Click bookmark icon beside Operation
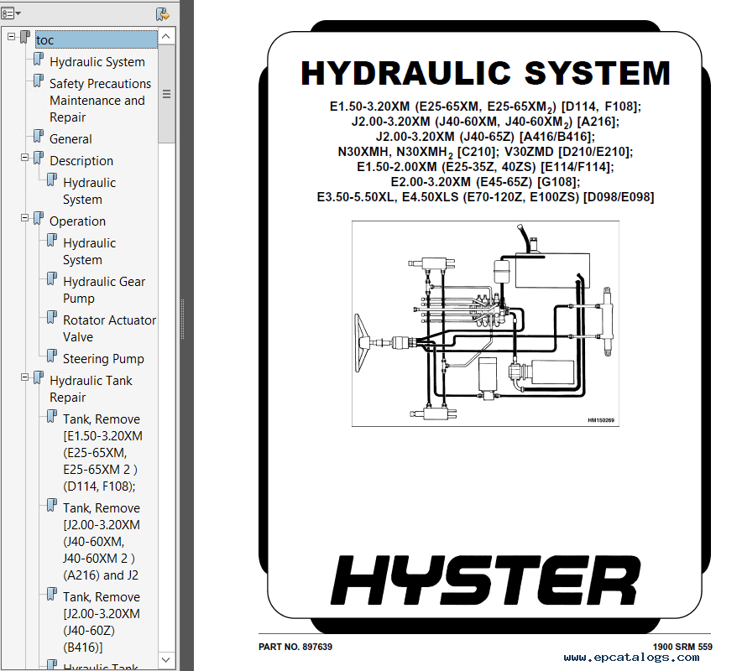This screenshot has height=671, width=742. (39, 219)
